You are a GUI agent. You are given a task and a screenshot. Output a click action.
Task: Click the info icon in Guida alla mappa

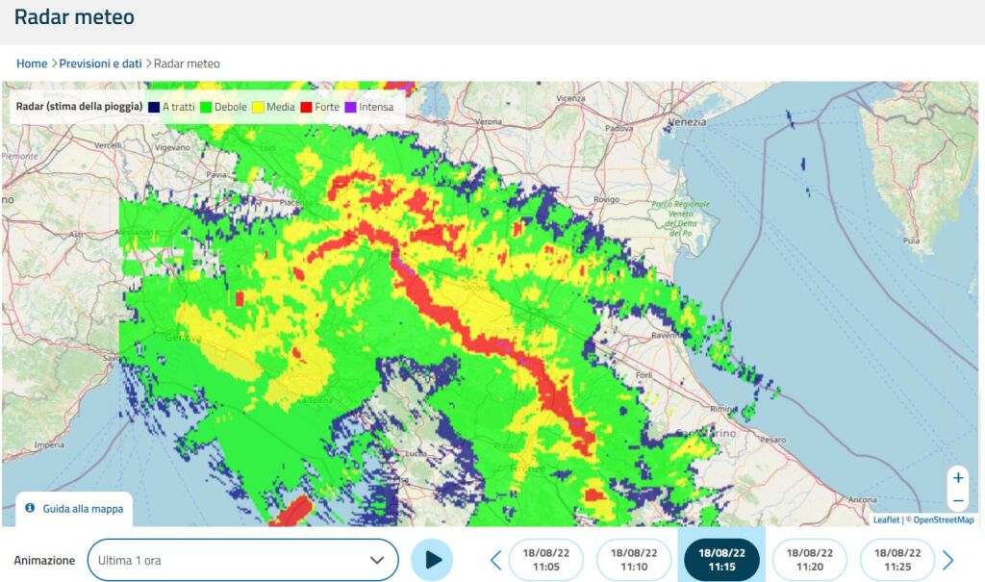point(30,507)
